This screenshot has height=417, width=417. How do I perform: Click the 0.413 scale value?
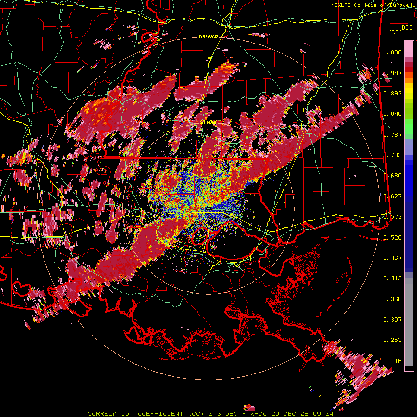[392, 278]
